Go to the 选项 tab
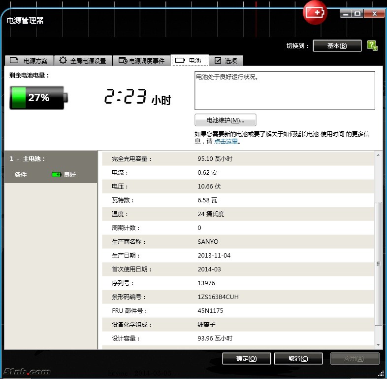 tap(226, 61)
